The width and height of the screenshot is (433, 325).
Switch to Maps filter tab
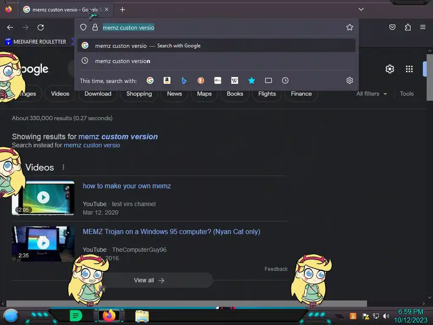coord(204,94)
